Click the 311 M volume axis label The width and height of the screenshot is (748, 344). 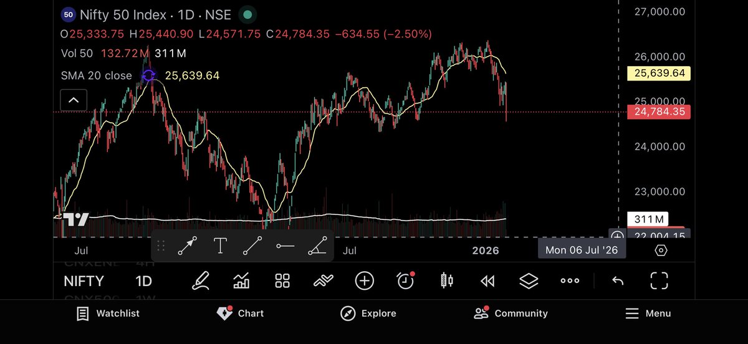[647, 219]
